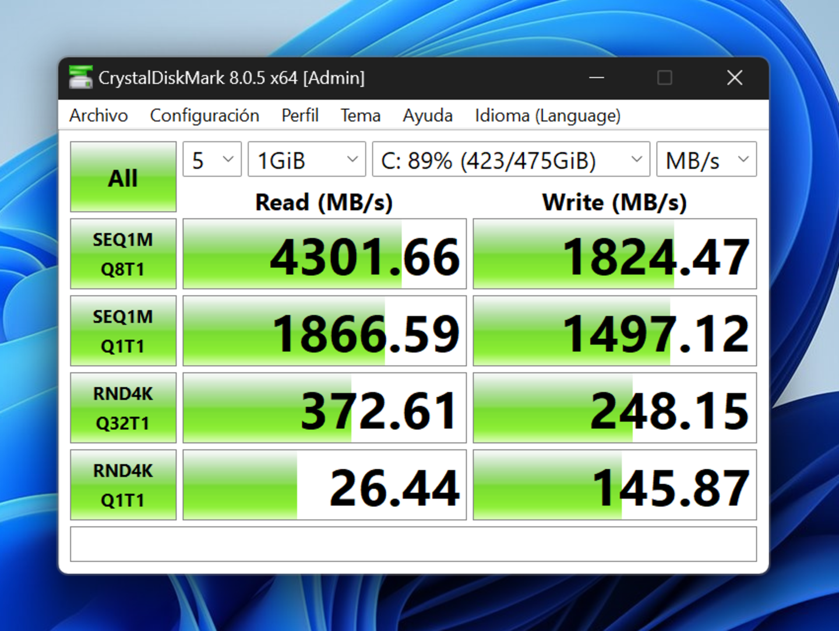This screenshot has width=839, height=631.
Task: Open the Perfil menu
Action: pyautogui.click(x=299, y=115)
